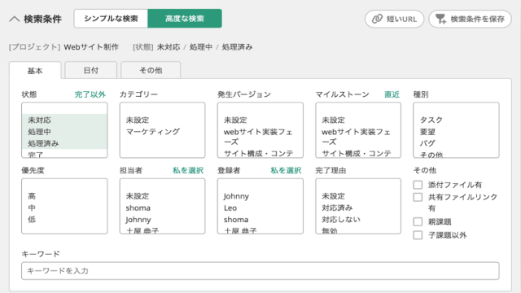This screenshot has width=521, height=293.
Task: Open the 日付 tab
Action: point(91,70)
